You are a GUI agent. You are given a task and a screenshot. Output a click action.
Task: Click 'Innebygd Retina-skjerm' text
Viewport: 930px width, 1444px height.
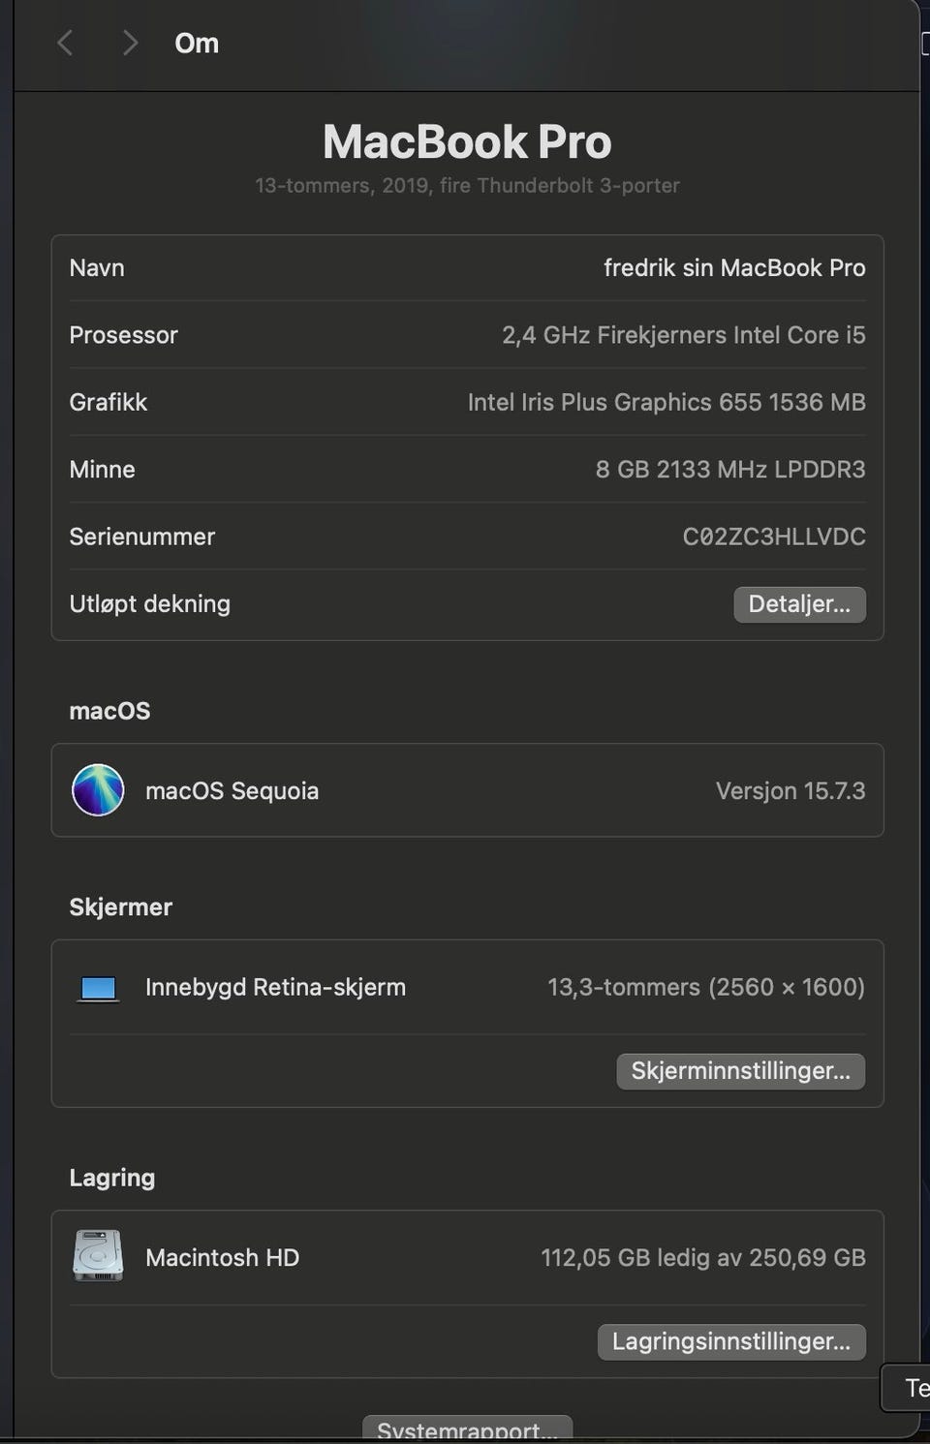click(x=275, y=988)
